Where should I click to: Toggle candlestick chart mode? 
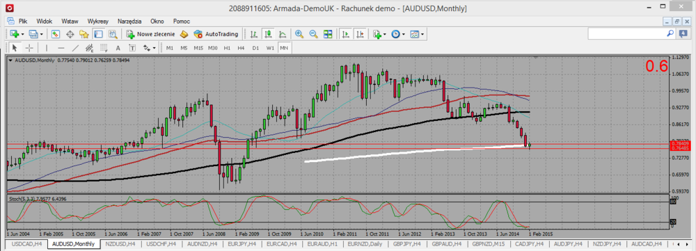tap(268, 33)
